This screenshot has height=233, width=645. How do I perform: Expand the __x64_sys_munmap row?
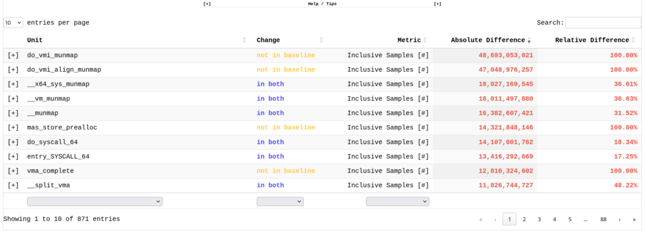click(x=13, y=84)
